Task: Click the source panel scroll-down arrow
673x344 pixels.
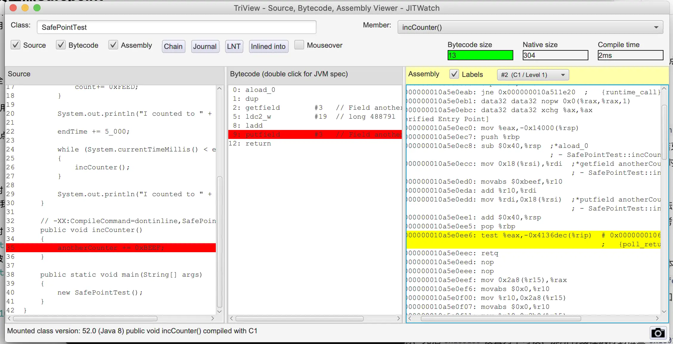Action: (x=219, y=312)
